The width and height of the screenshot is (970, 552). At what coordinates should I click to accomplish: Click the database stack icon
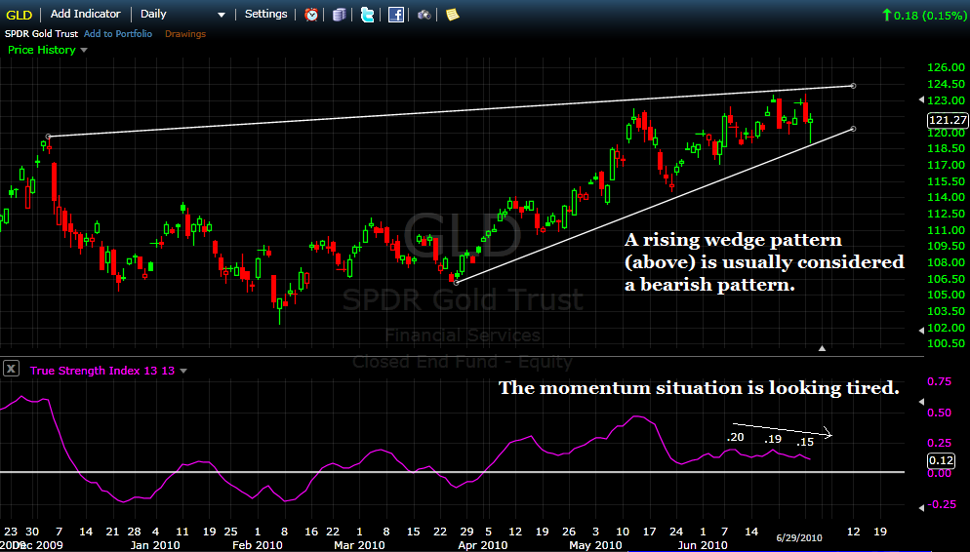point(339,15)
